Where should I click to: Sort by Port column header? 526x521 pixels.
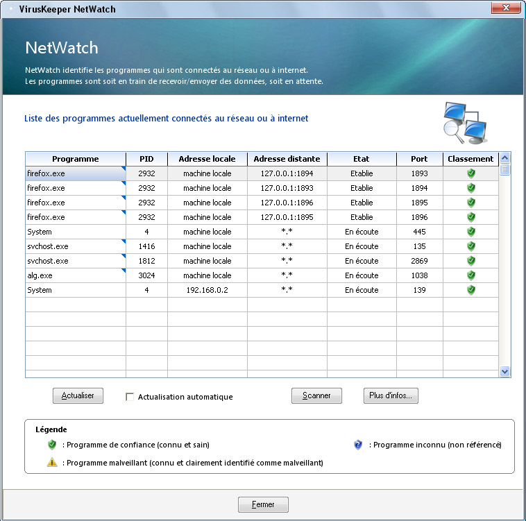419,159
